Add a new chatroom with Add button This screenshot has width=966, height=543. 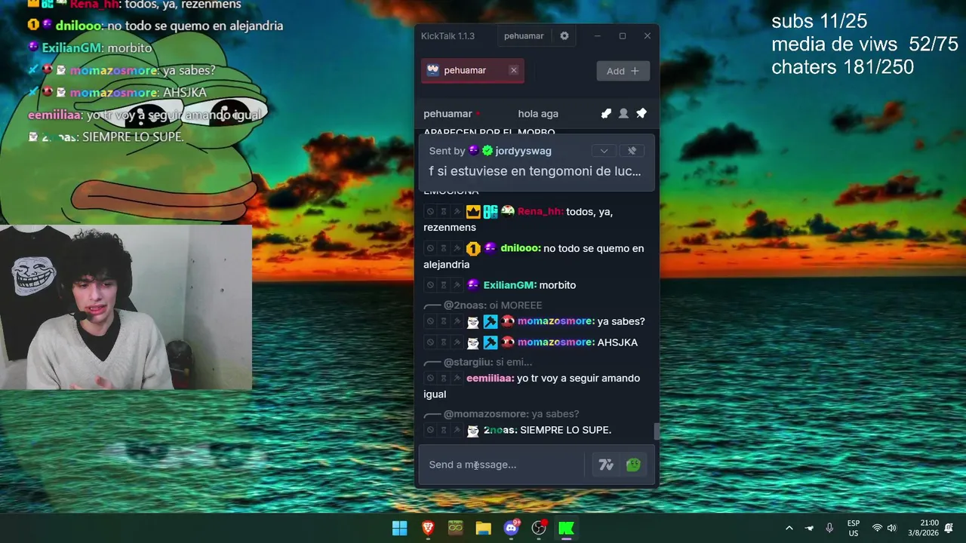(x=623, y=71)
